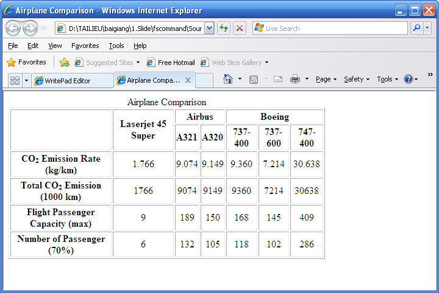Click the Add to Favorites Bar star icon
The image size is (439, 293).
point(65,62)
